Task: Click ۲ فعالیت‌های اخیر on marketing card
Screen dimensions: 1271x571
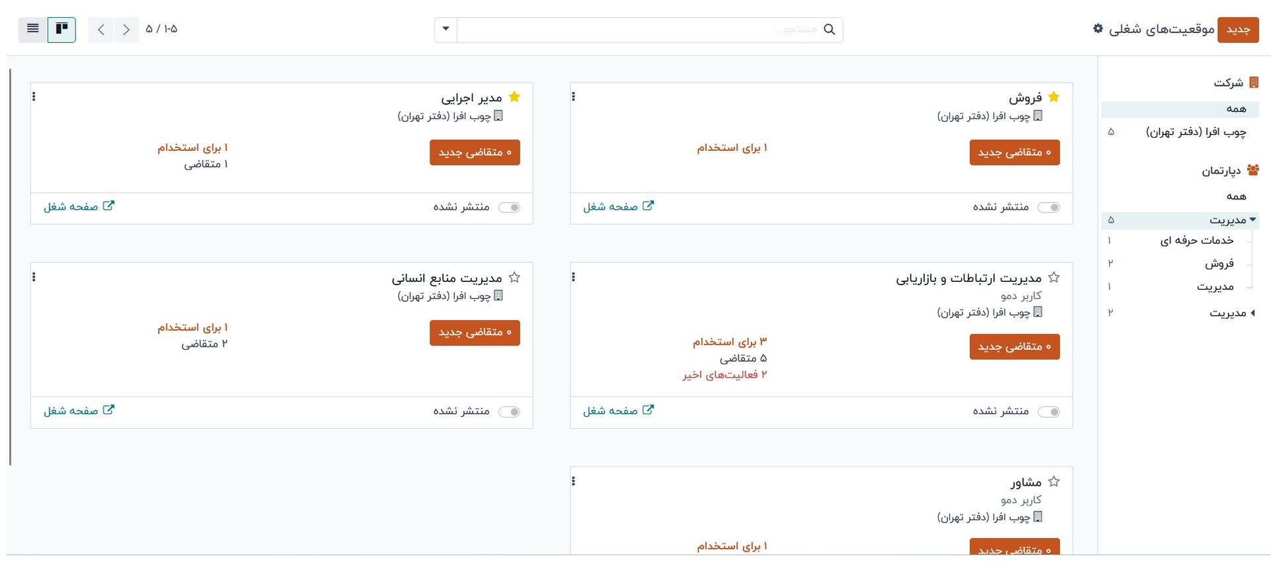Action: 725,374
